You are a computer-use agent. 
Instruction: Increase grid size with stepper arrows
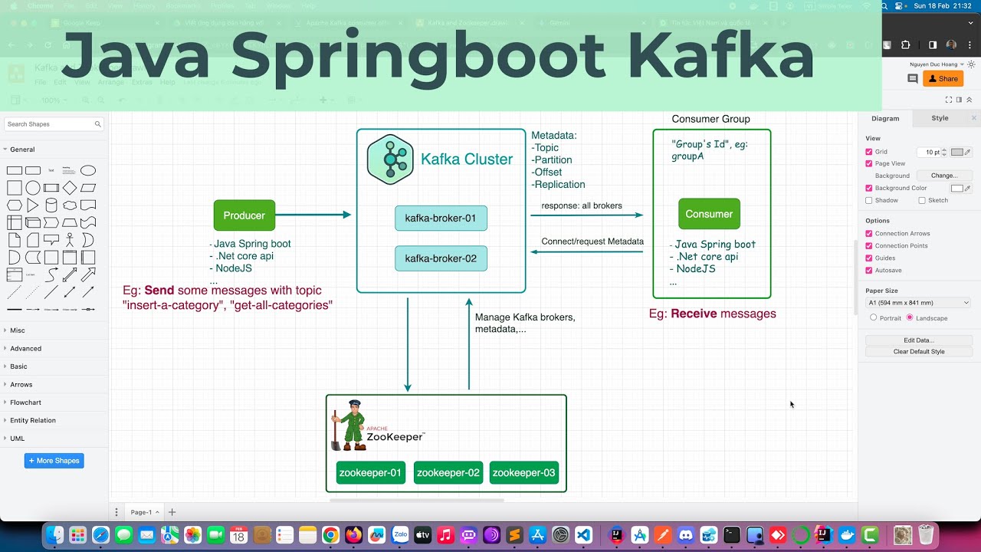(x=944, y=149)
